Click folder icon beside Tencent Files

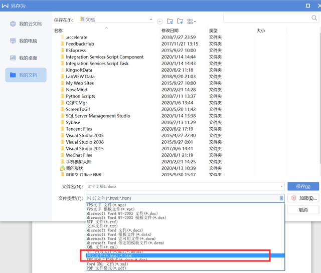62,129
